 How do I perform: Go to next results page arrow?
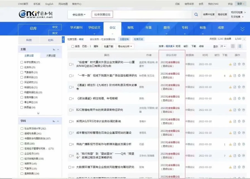click(244, 39)
